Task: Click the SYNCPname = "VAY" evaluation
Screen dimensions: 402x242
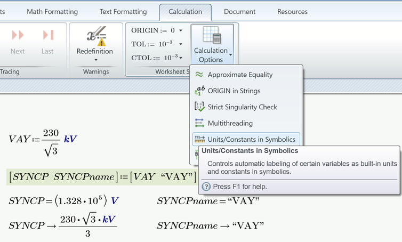Action: tap(208, 201)
